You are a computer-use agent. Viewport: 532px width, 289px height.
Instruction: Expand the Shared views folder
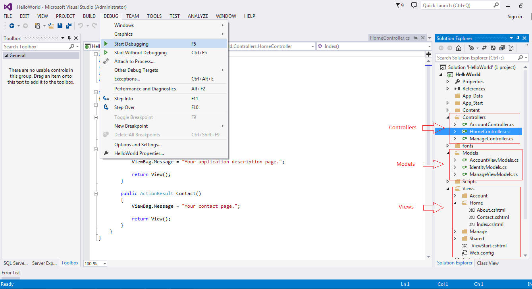coord(455,239)
